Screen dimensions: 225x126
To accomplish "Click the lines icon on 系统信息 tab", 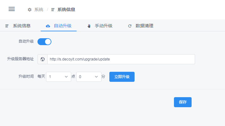I will click(7, 26).
